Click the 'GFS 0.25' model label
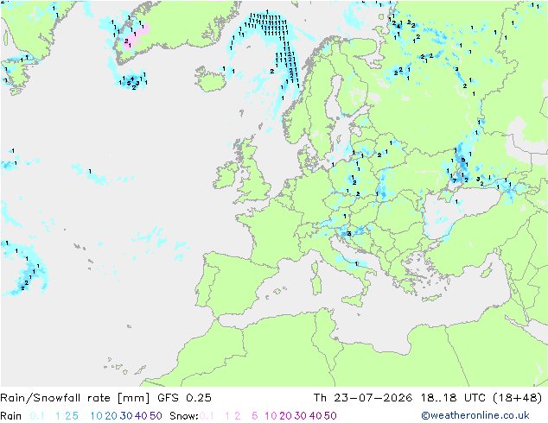 coord(184,398)
